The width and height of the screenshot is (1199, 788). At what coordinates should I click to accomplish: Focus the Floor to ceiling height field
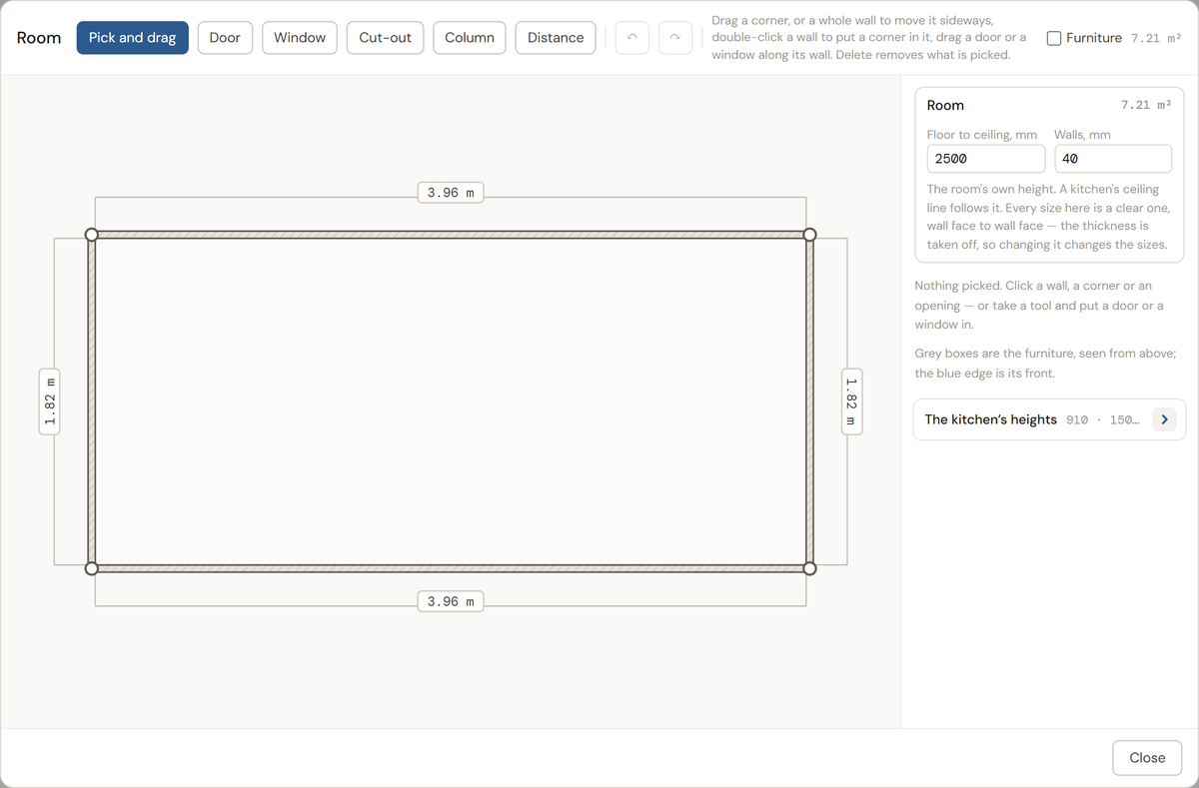[x=986, y=159]
